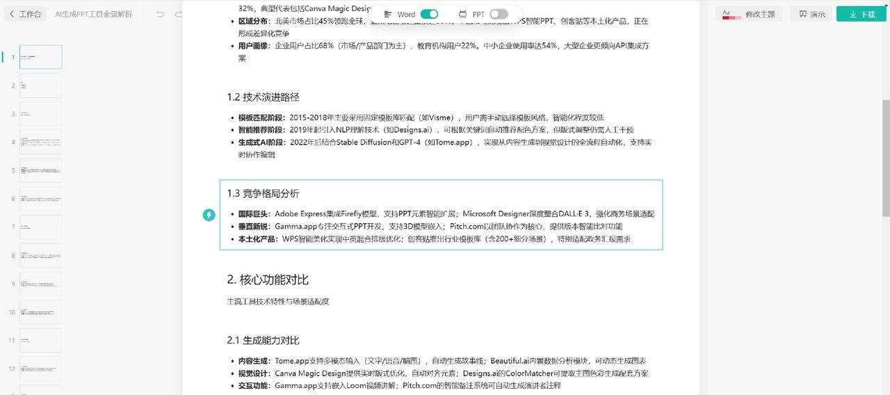The height and width of the screenshot is (395, 890).
Task: Go back to 工作台 workspace
Action: tap(24, 14)
